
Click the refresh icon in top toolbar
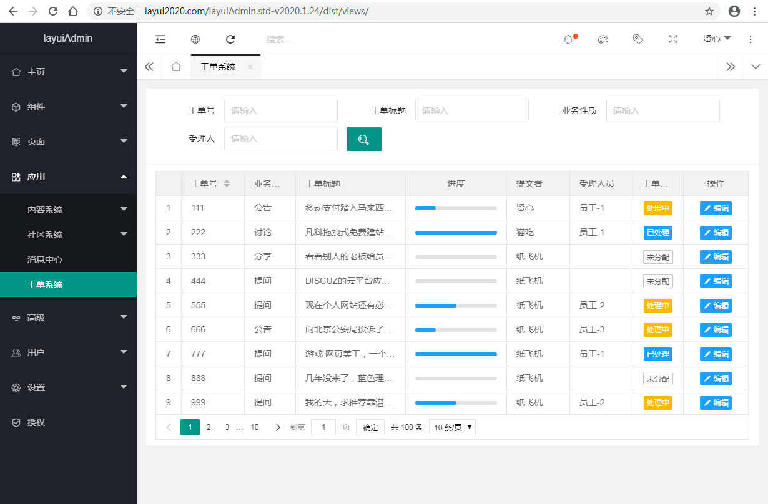[x=230, y=39]
